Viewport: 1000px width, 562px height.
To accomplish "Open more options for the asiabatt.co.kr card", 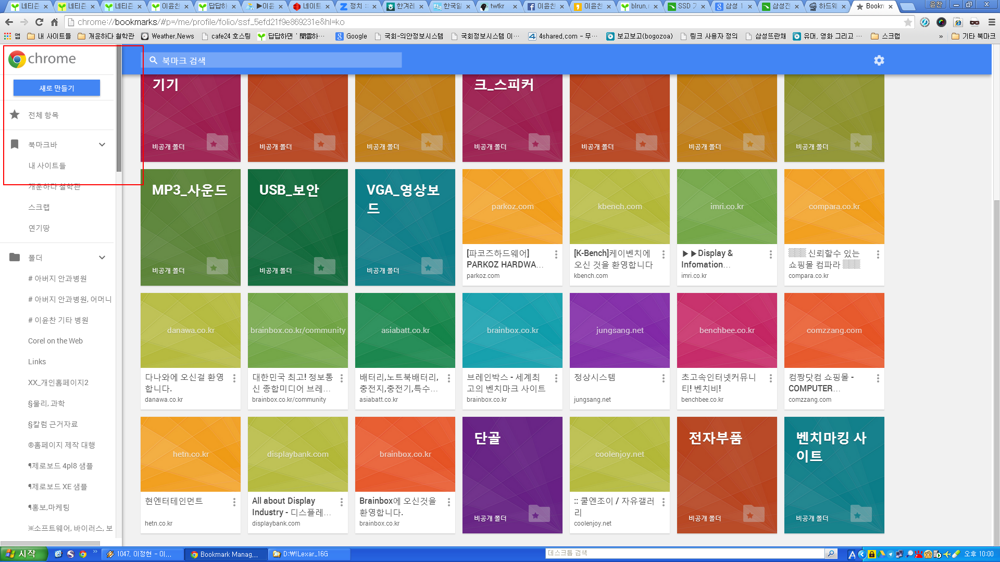I will pyautogui.click(x=448, y=378).
